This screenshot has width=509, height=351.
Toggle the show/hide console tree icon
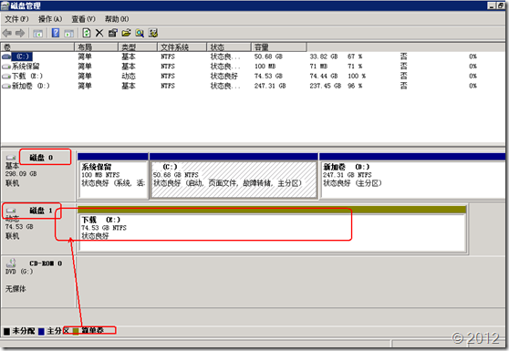[x=38, y=33]
